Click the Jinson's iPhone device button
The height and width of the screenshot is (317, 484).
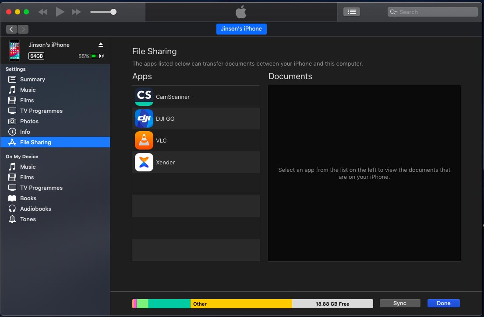tap(241, 29)
